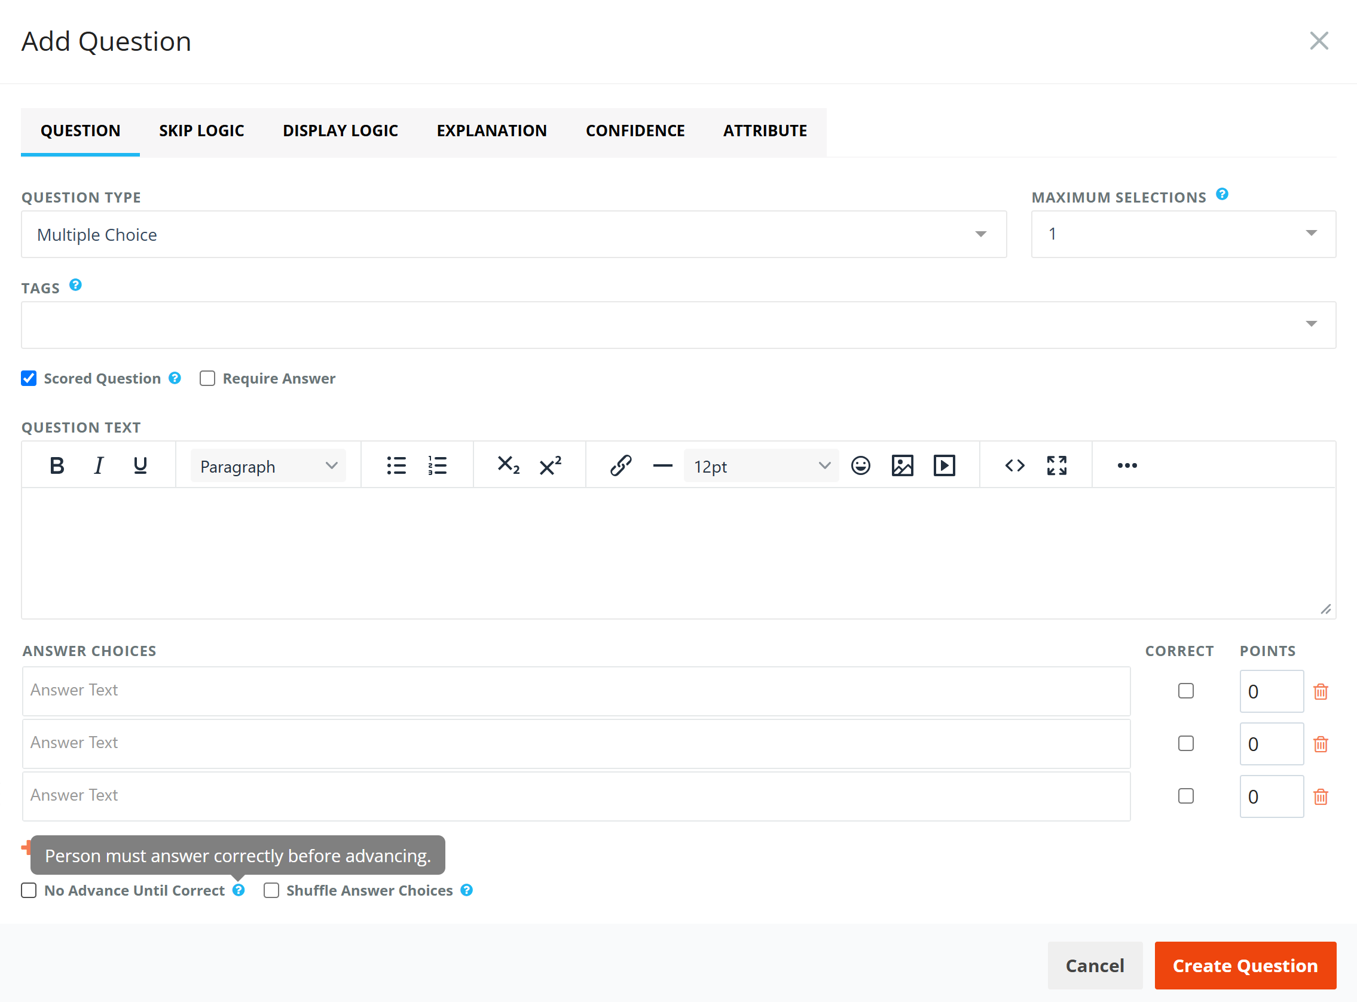Open the Paragraph style dropdown
This screenshot has height=1002, width=1357.
click(268, 466)
